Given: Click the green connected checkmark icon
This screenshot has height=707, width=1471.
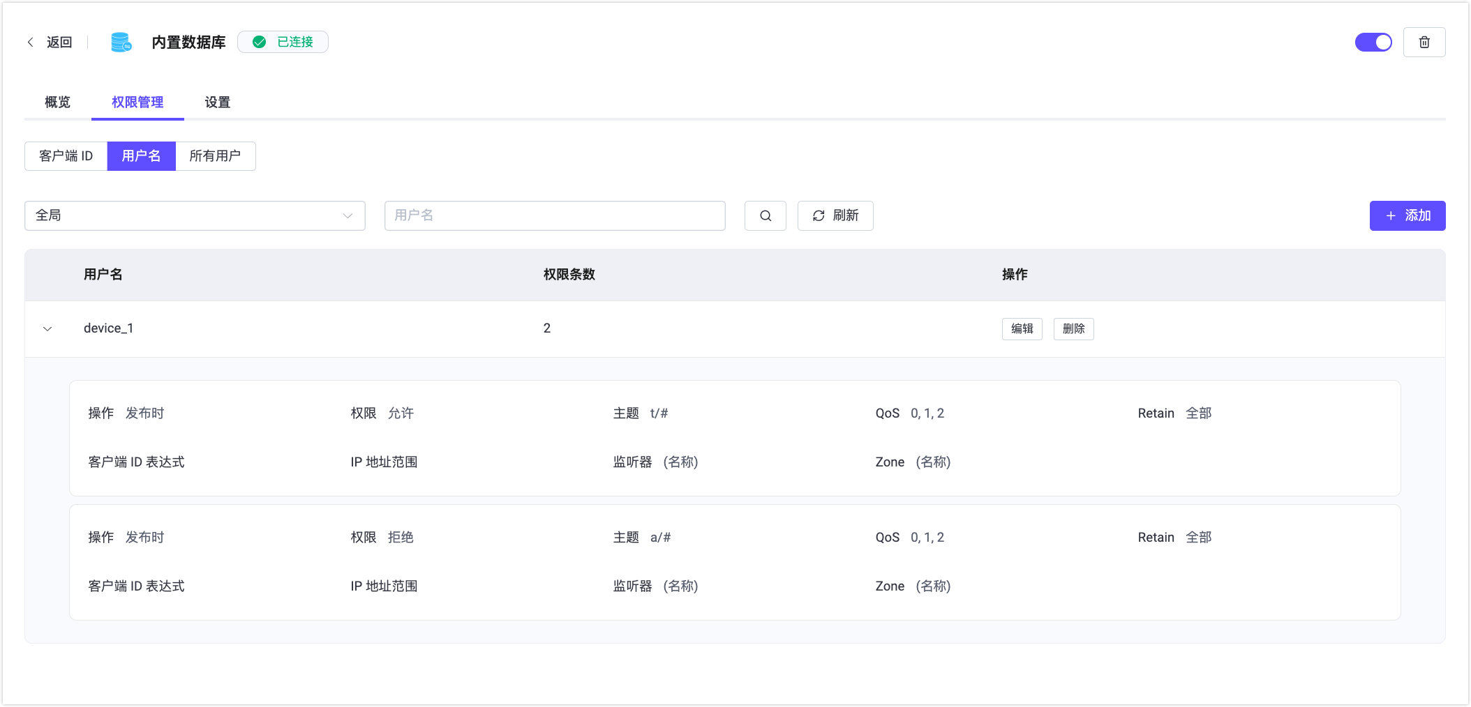Looking at the screenshot, I should tap(260, 43).
